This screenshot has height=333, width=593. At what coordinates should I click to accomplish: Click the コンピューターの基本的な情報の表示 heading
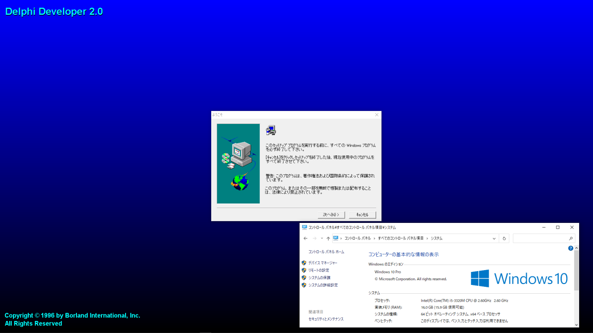(x=404, y=254)
